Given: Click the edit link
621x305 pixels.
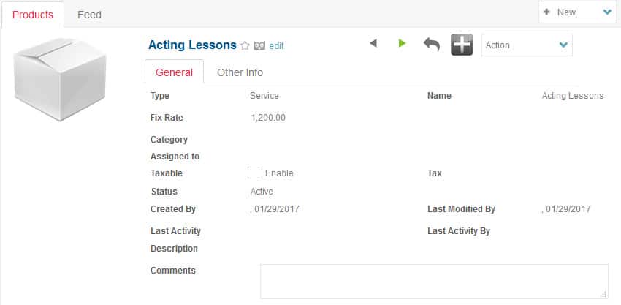Looking at the screenshot, I should [276, 46].
